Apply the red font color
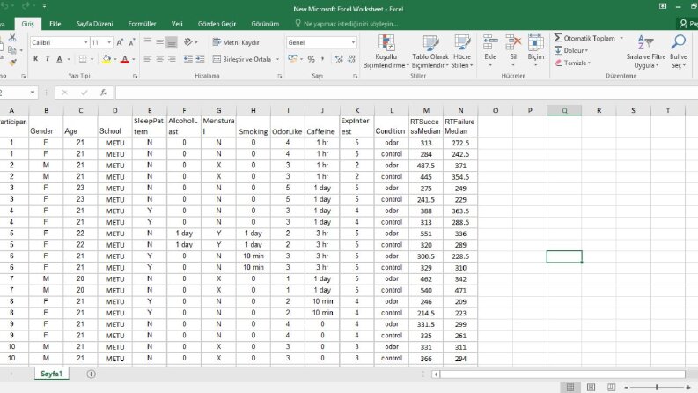This screenshot has width=698, height=393. [125, 59]
